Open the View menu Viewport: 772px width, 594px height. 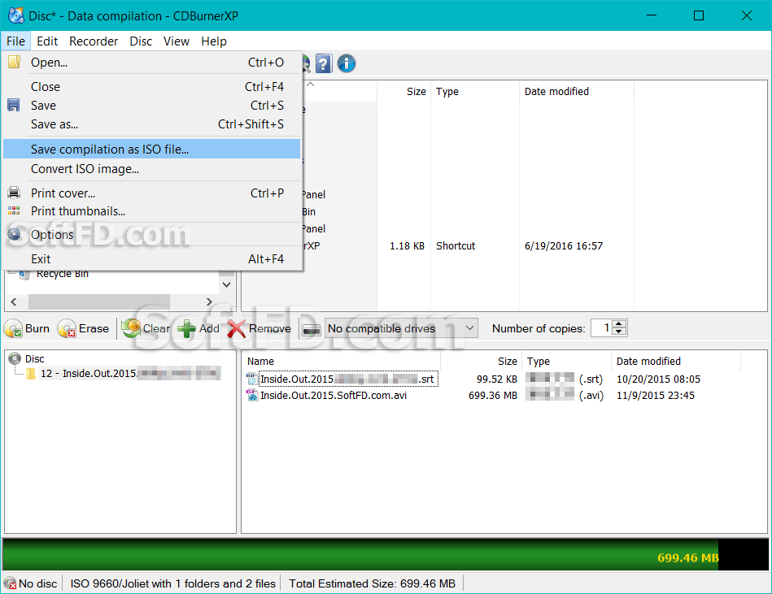coord(177,41)
